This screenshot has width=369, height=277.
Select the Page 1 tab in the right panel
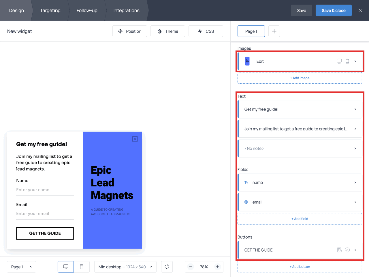[x=251, y=31]
